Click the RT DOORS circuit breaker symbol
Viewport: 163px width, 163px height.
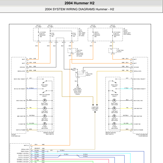(x=113, y=34)
